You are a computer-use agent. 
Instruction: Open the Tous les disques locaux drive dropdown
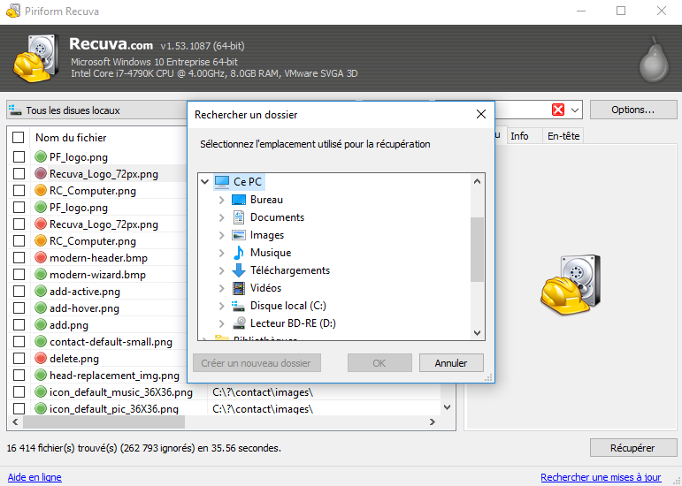(x=96, y=110)
